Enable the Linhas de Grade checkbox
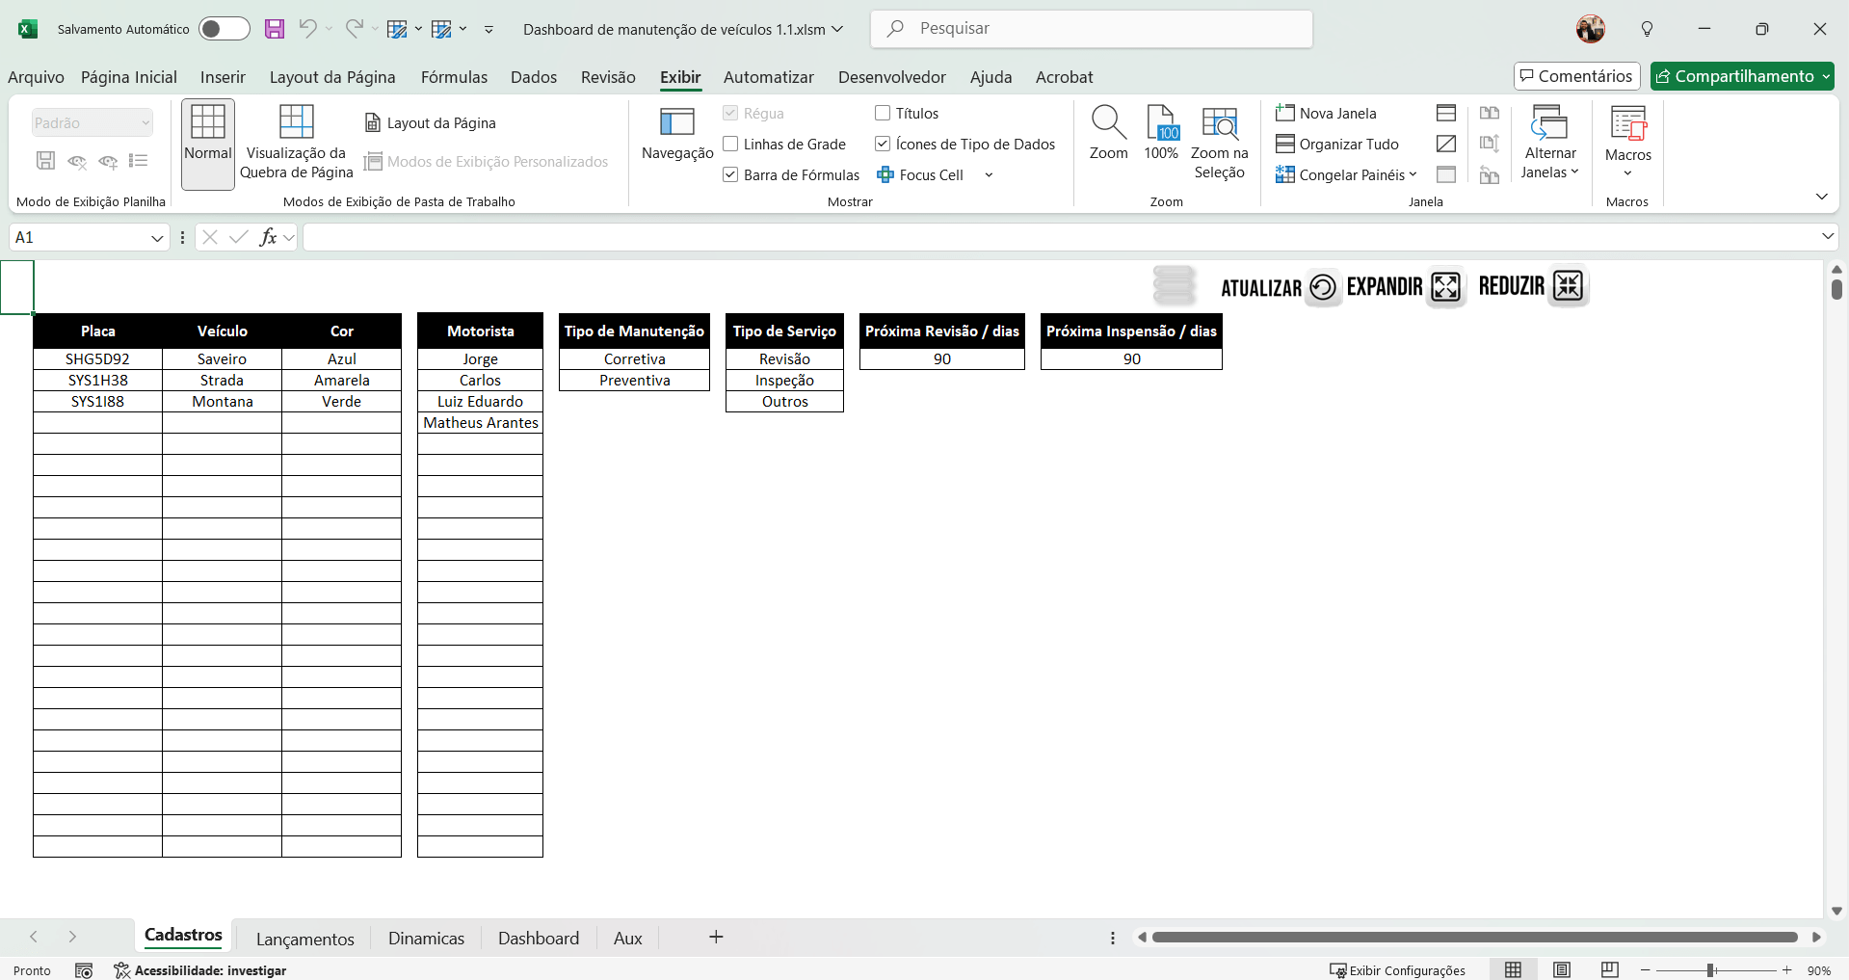The height and width of the screenshot is (980, 1849). 731,145
